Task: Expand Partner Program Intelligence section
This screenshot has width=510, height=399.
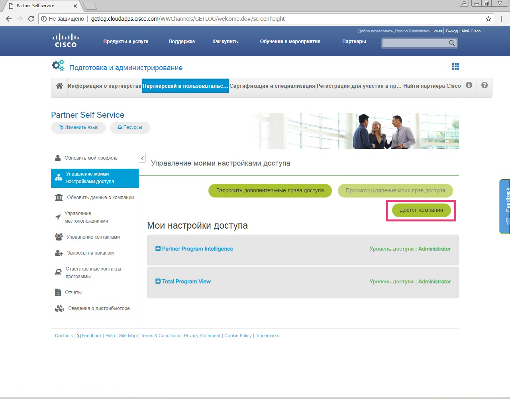Action: click(158, 249)
